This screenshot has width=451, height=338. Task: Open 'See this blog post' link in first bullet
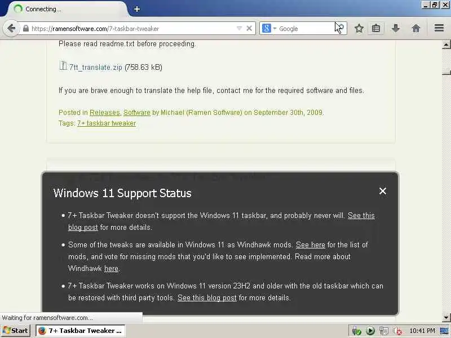361,216
